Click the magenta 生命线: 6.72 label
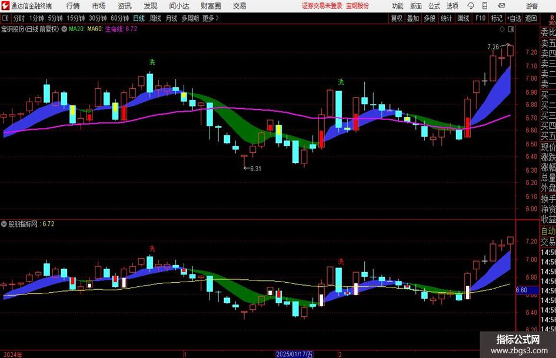Screen dimensions: 556x358 click(121, 29)
